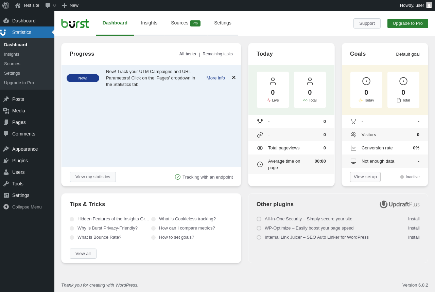435x292 pixels.
Task: Open 'What is Bounce Rate?' tip
Action: click(99, 237)
